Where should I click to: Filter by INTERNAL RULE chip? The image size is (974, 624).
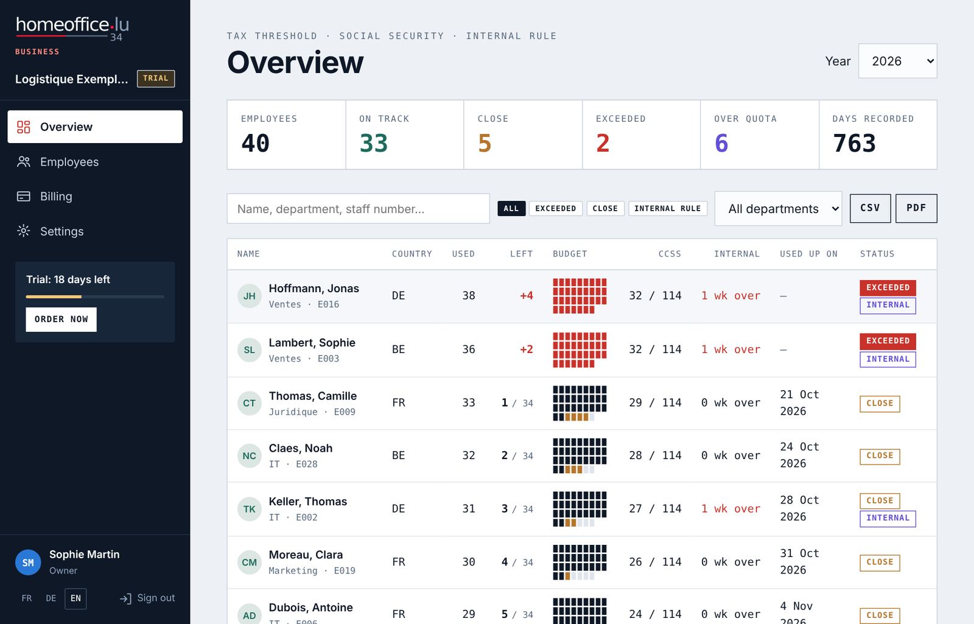[668, 208]
